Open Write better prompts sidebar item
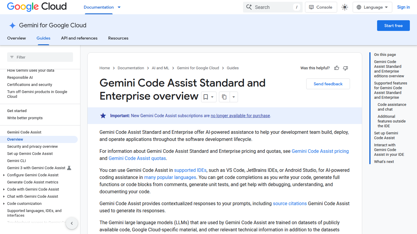Screen dimensions: 417x234 click(x=25, y=118)
